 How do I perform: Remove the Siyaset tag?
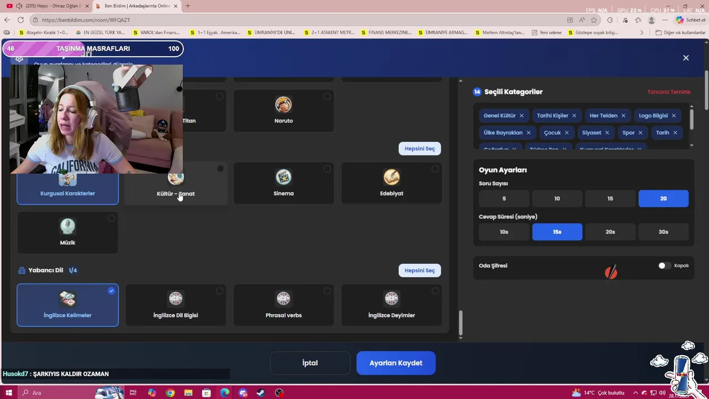coord(607,132)
